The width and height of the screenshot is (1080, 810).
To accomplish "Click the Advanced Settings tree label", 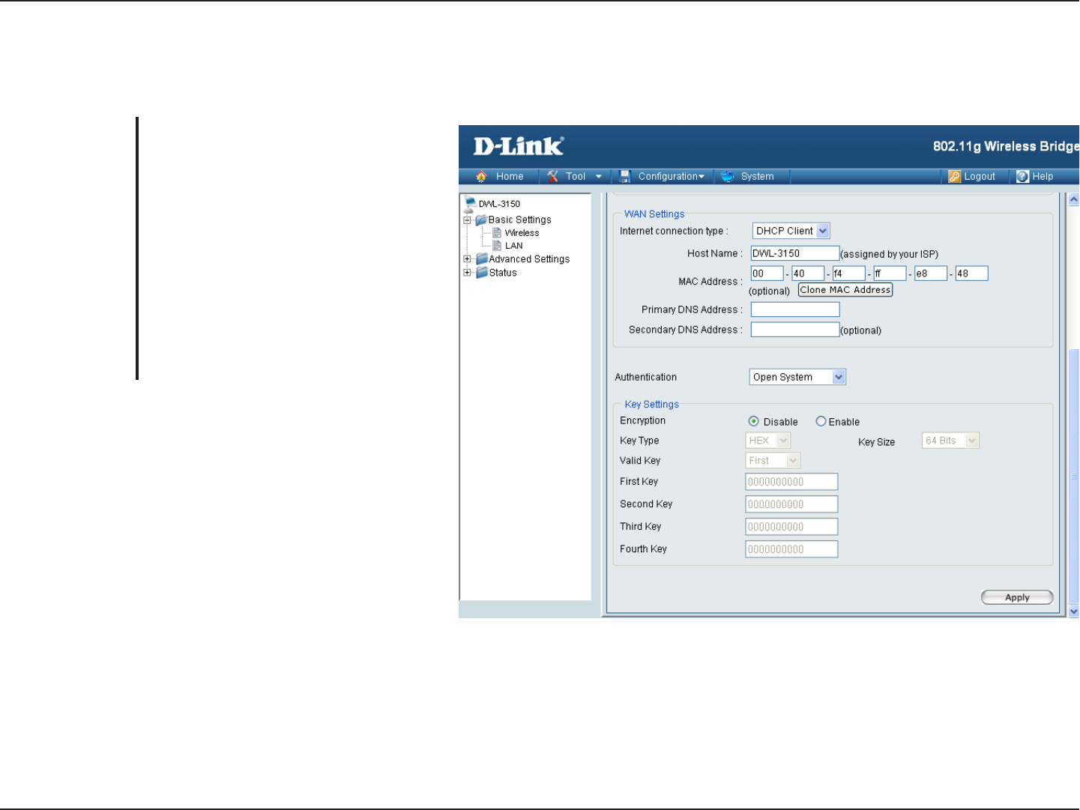I will (529, 259).
